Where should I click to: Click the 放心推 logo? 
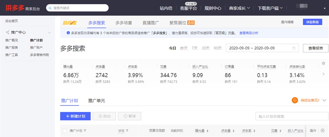pos(70,23)
